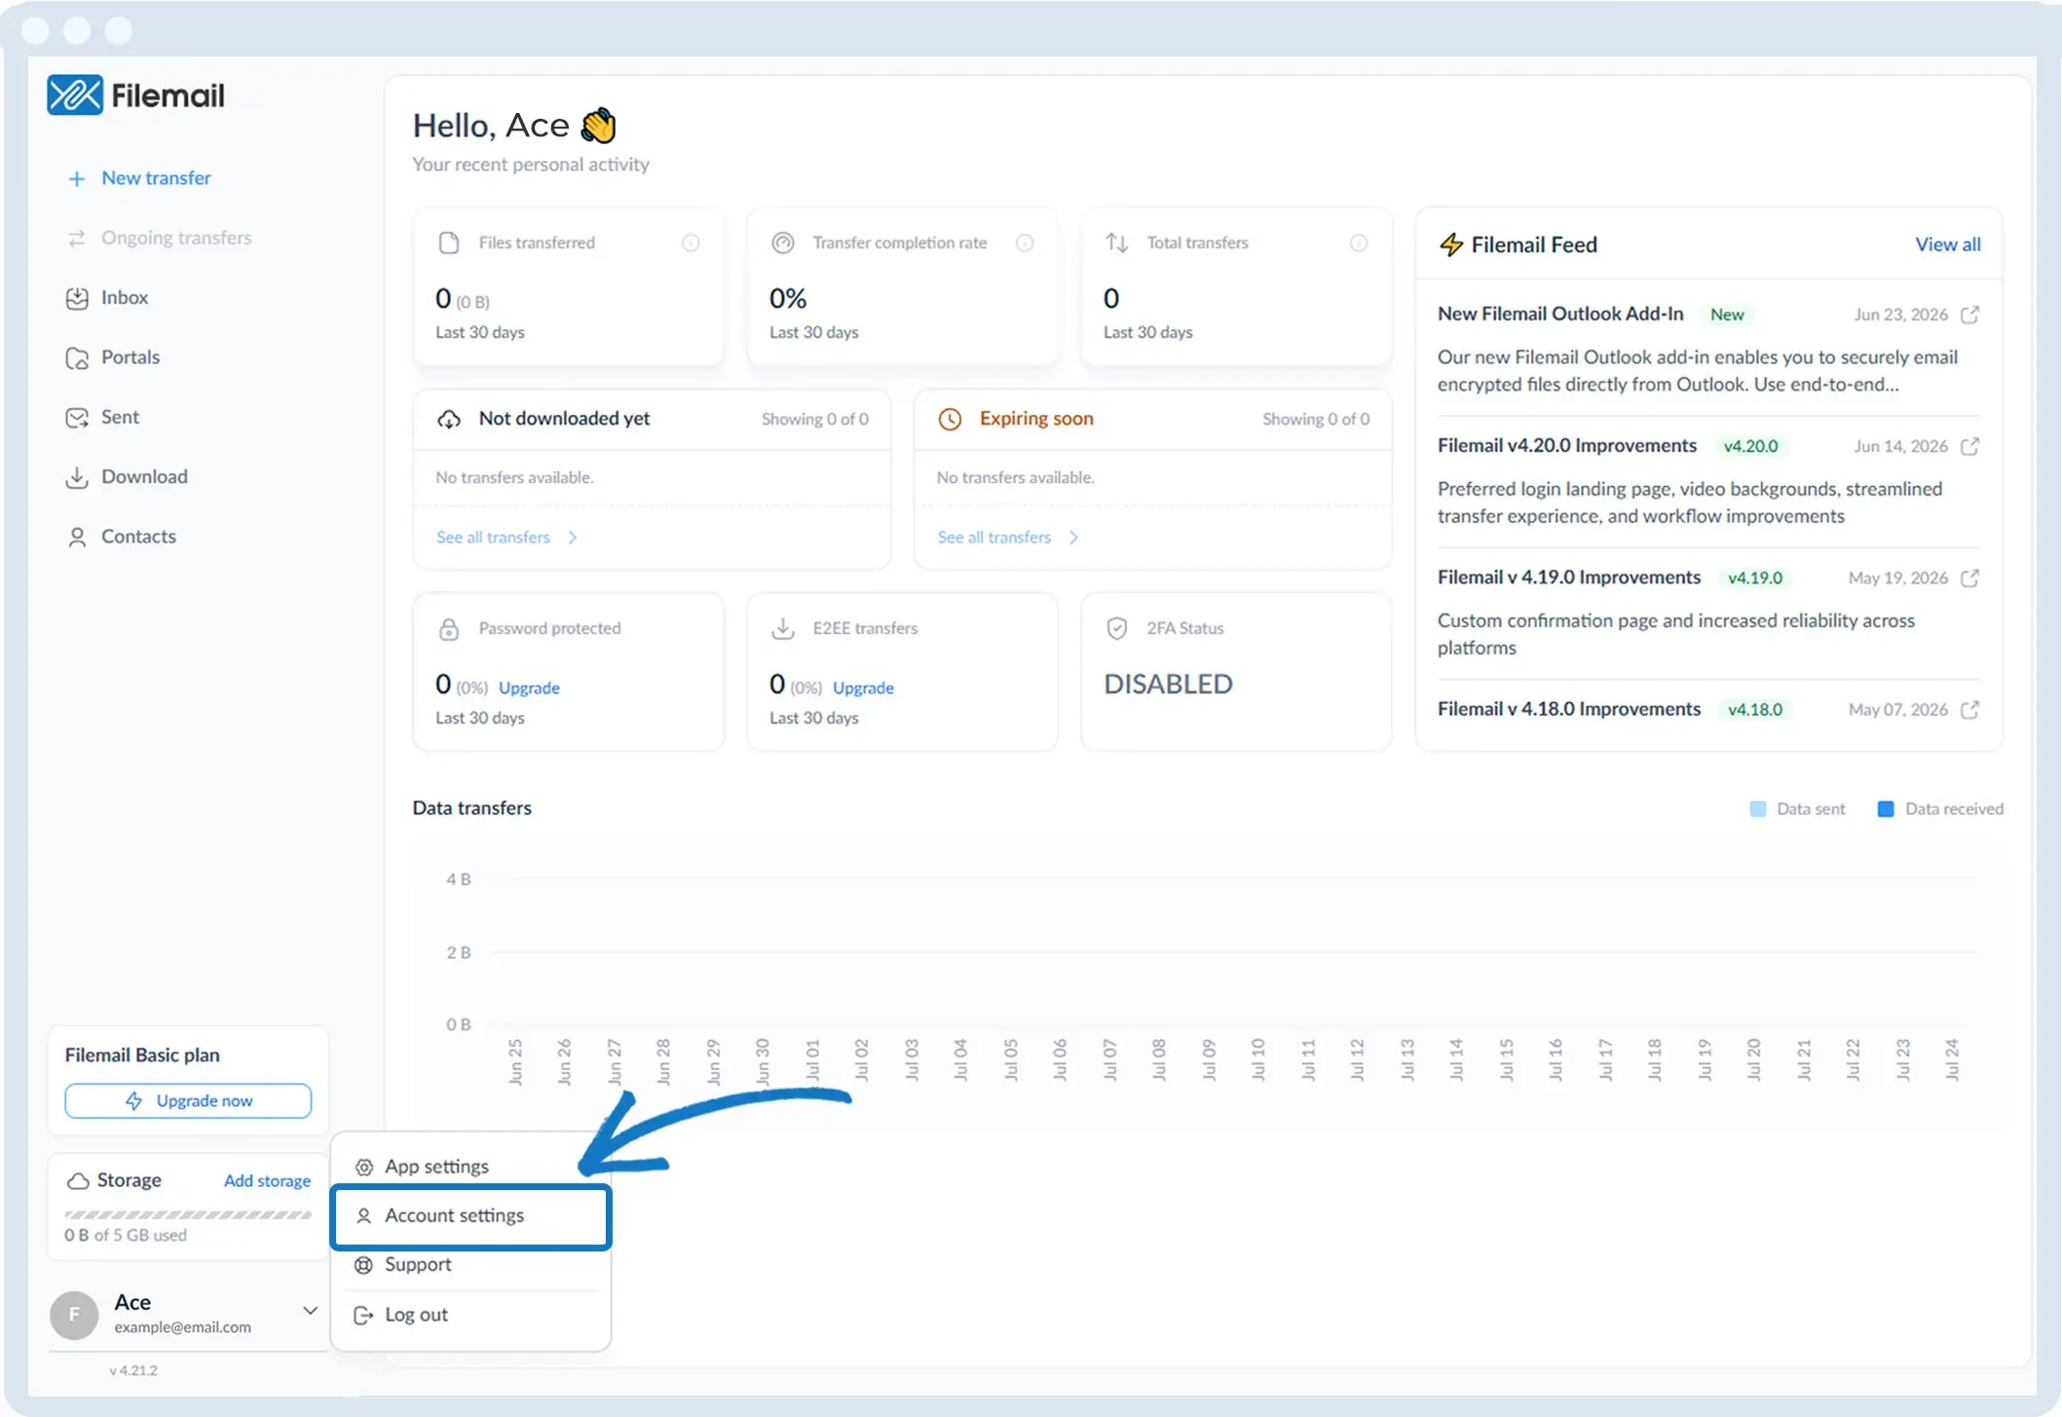
Task: Click info icon on Files transferred card
Action: [x=691, y=242]
